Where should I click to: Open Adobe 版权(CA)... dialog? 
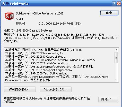coord(56,89)
